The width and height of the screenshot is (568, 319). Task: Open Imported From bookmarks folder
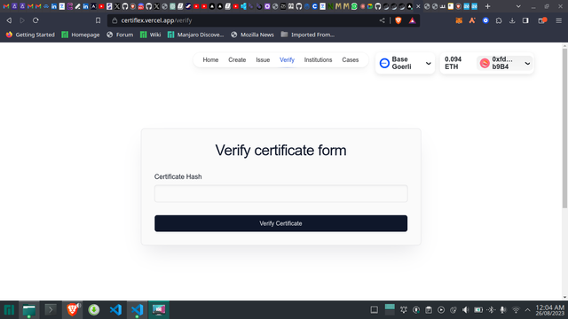pos(308,35)
